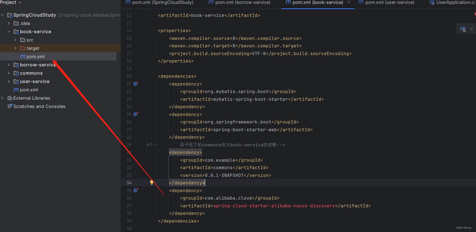The image size is (476, 232).
Task: Dismiss the Maven changes floating popup
Action: point(472,29)
